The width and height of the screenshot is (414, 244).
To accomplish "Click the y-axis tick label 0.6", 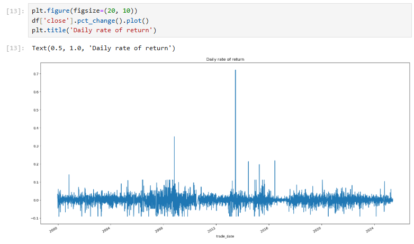I will (36, 92).
